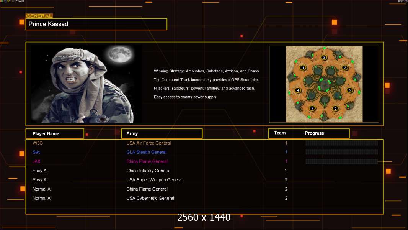Click Normal AI row with China Flame General
The width and height of the screenshot is (408, 230).
tap(204, 189)
